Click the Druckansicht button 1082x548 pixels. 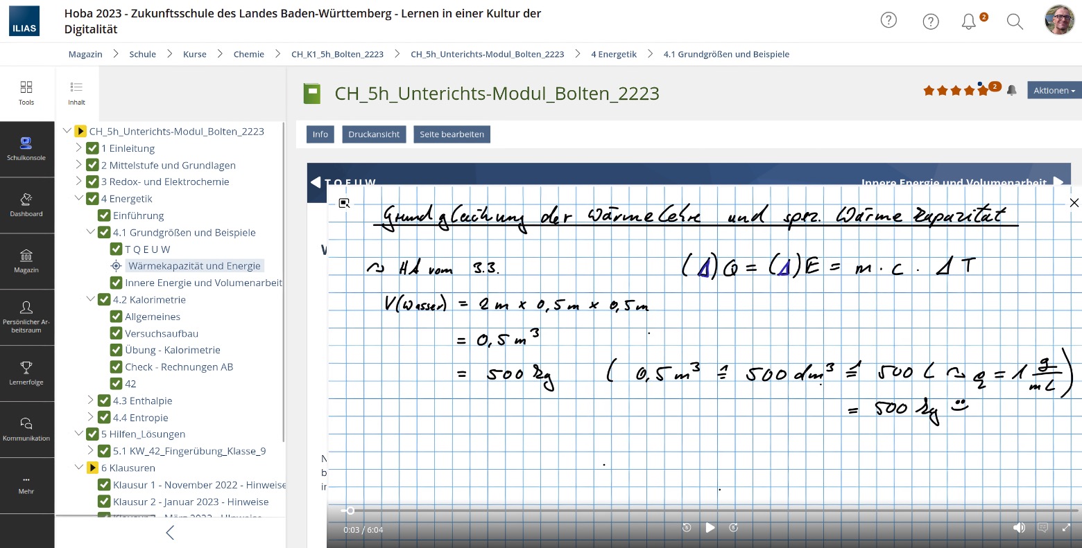coord(374,134)
